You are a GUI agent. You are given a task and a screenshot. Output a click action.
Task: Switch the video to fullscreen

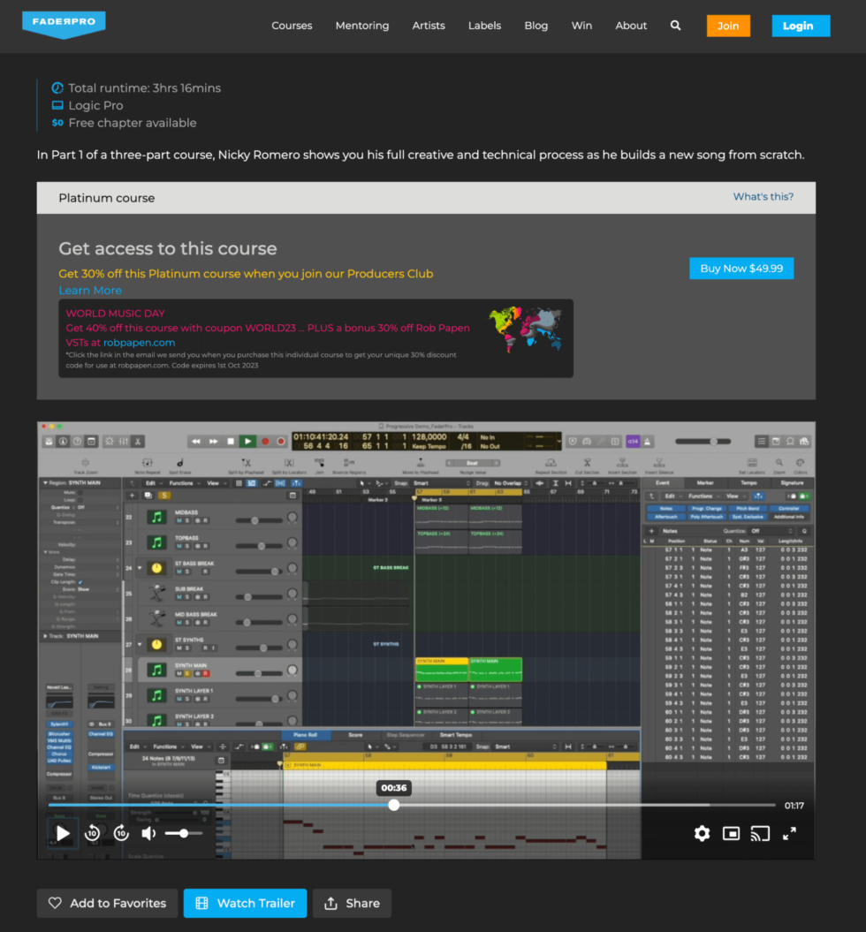(x=789, y=833)
